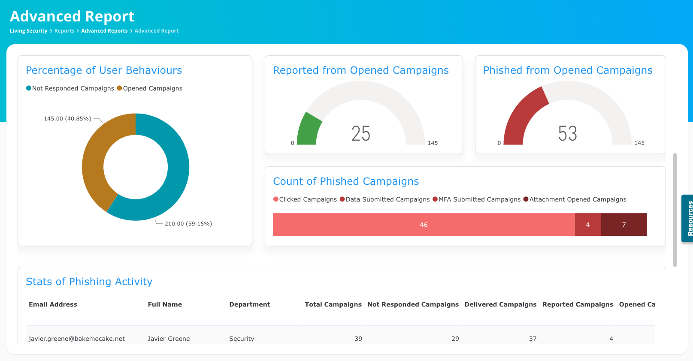Click the Security department cell
The width and height of the screenshot is (693, 361).
click(x=242, y=339)
